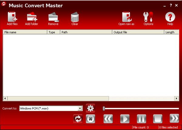This screenshot has height=130, width=182.
Task: Minimize the Music Convert Master window
Action: [x=164, y=6]
